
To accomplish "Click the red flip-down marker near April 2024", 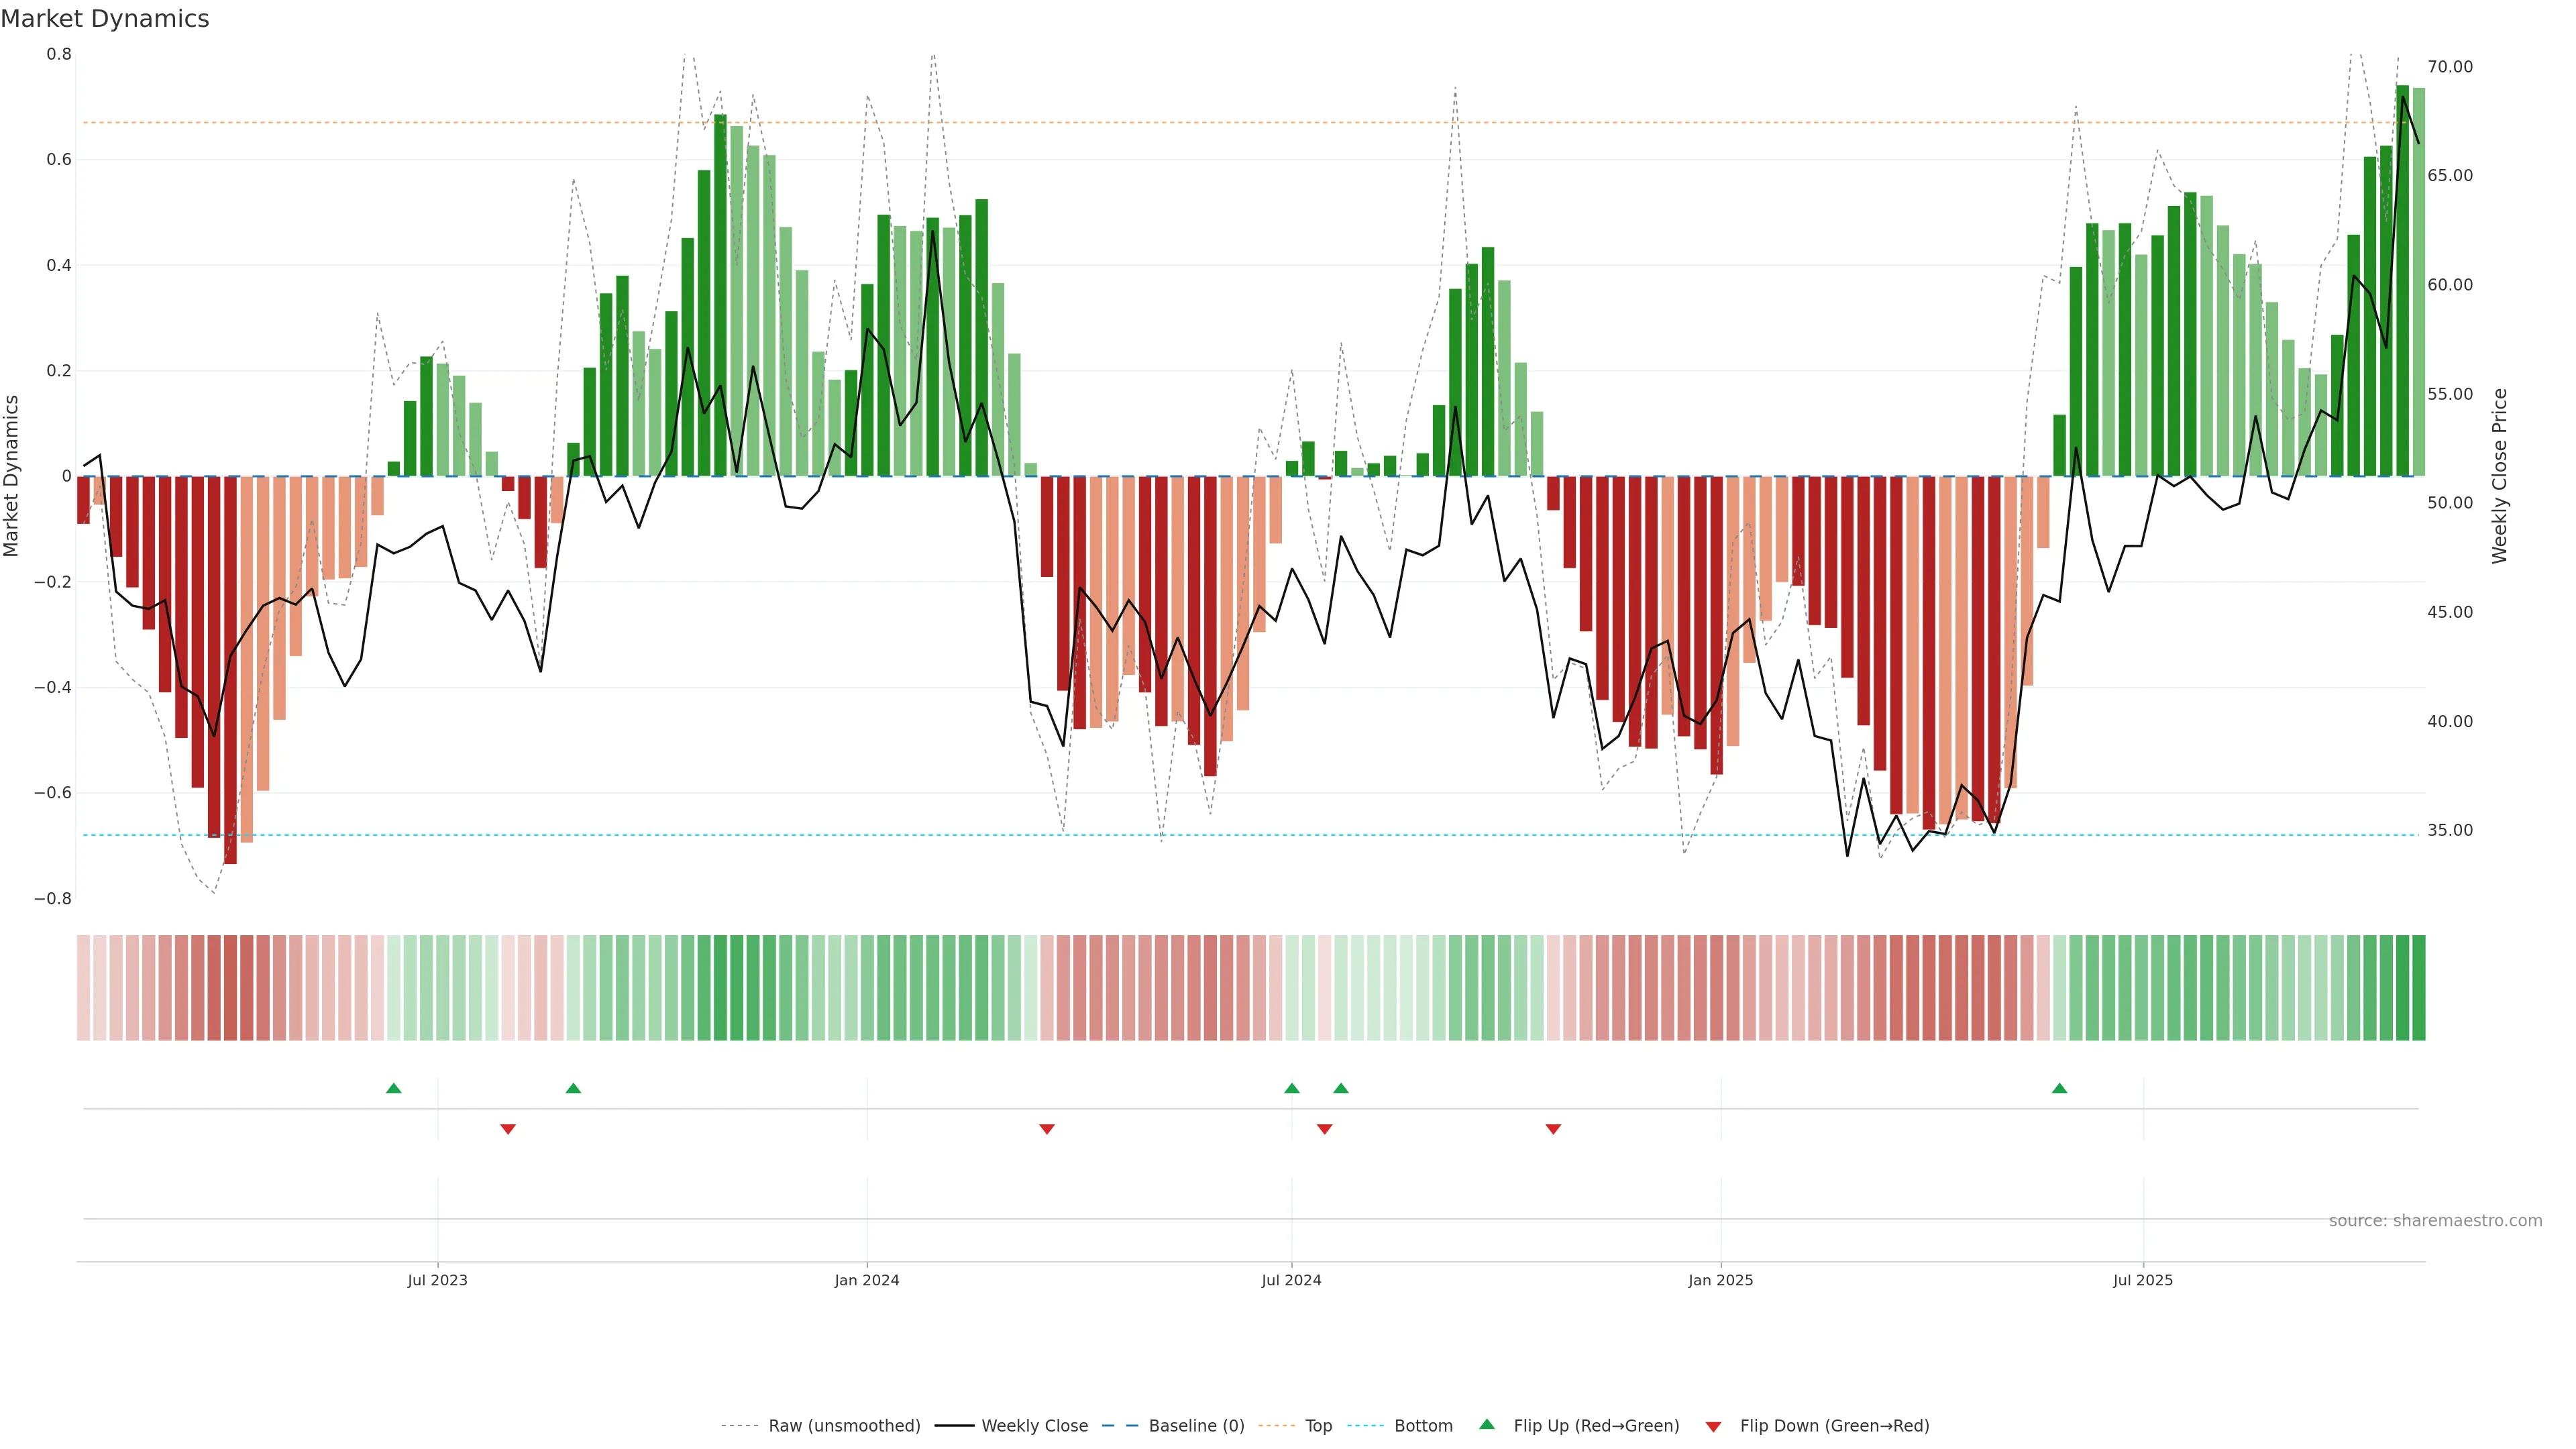I will 1047,1129.
